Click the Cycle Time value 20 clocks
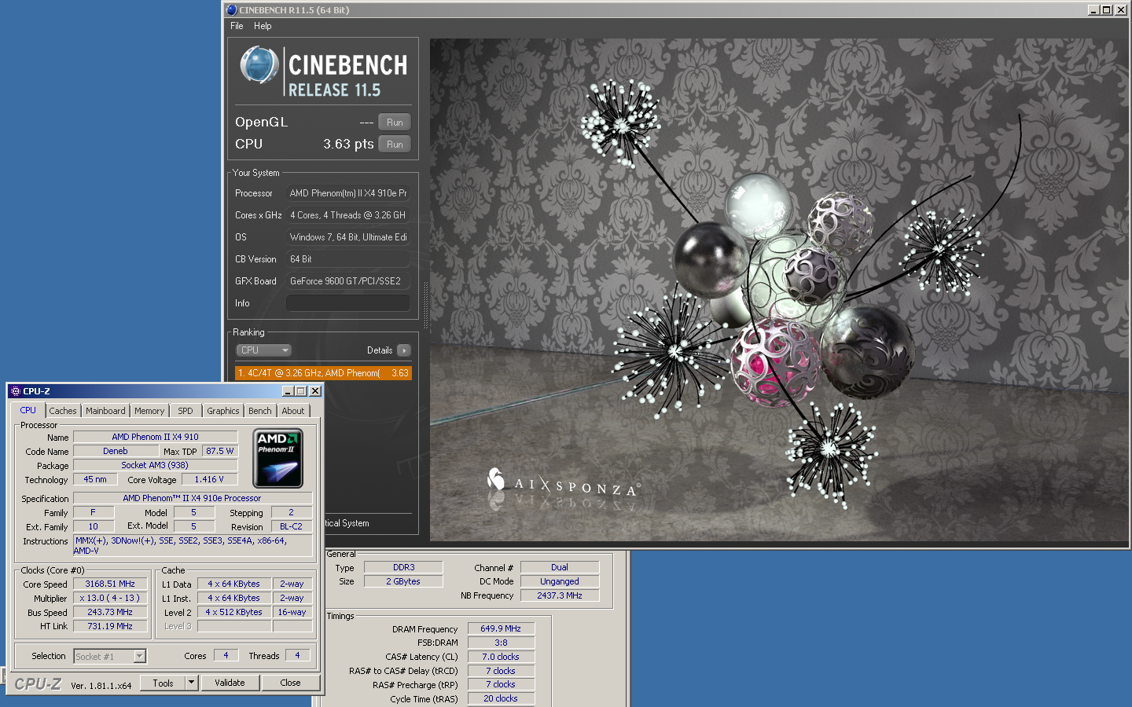The image size is (1132, 707). [x=501, y=698]
